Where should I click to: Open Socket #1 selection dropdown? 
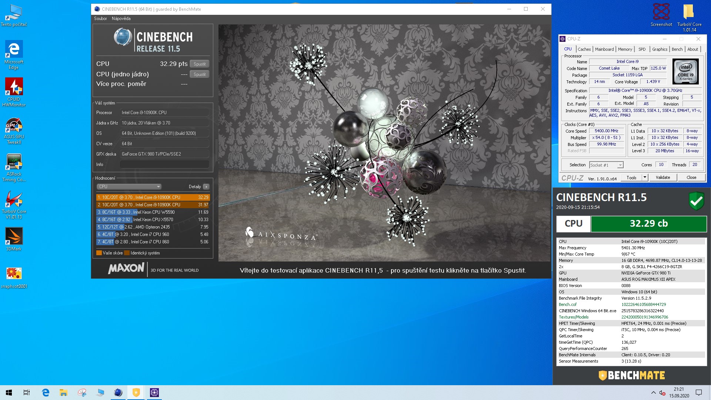pyautogui.click(x=607, y=165)
